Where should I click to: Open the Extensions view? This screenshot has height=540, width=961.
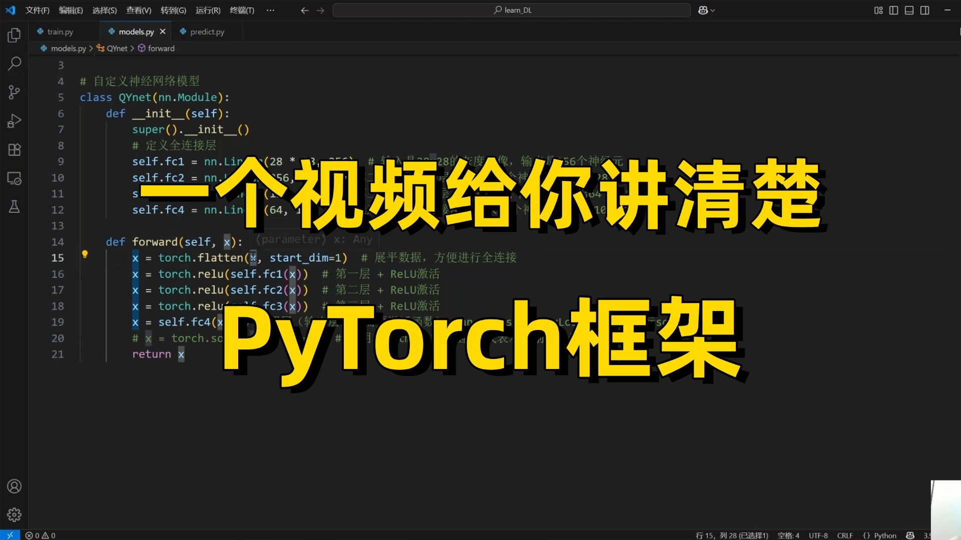[14, 149]
